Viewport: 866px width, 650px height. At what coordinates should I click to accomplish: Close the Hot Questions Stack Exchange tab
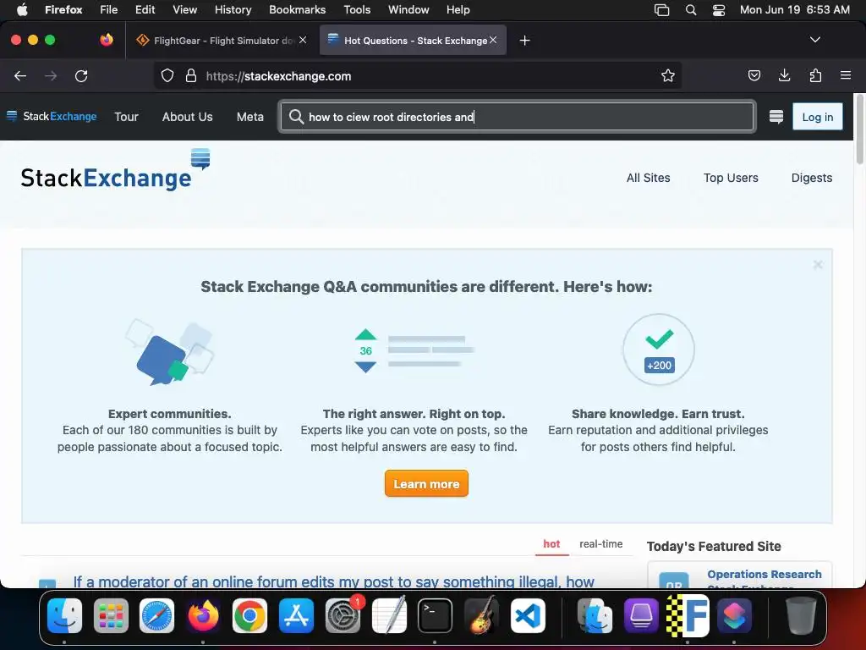493,40
